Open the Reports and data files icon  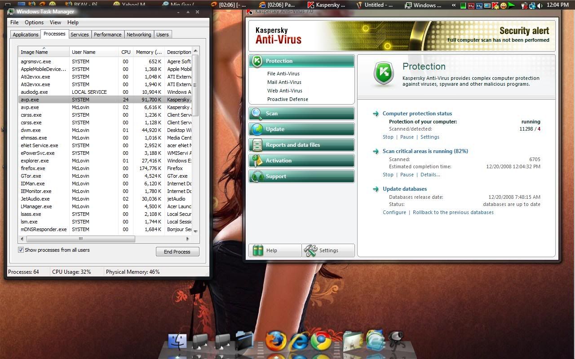pyautogui.click(x=257, y=145)
